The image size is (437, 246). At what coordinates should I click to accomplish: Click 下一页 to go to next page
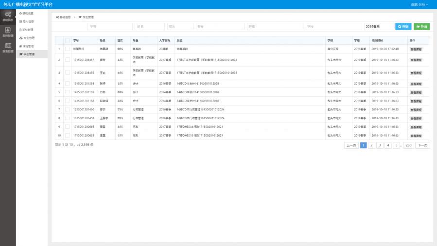(x=422, y=145)
